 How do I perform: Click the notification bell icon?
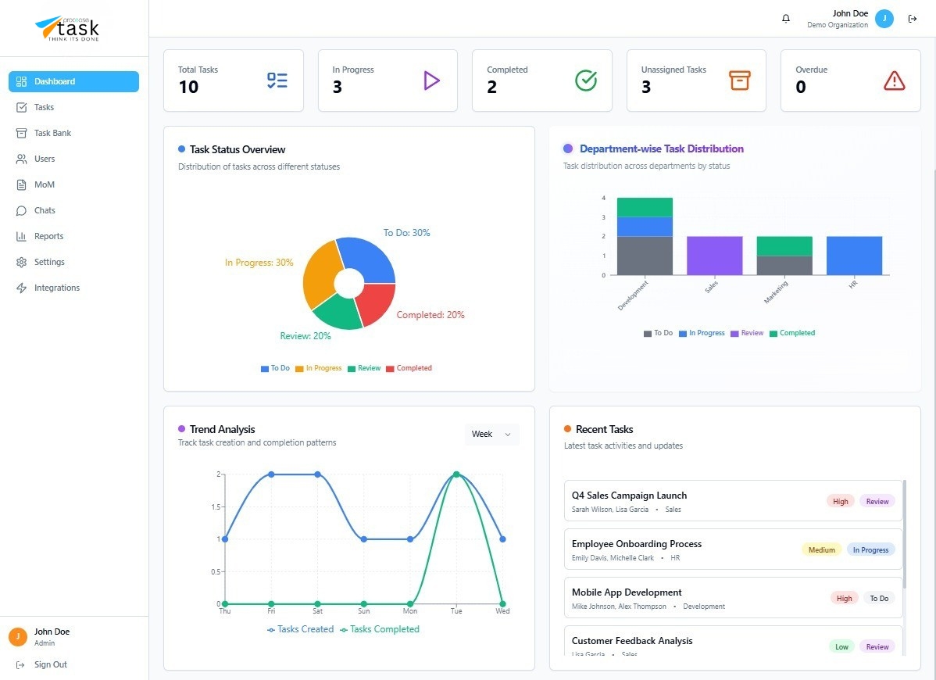785,18
